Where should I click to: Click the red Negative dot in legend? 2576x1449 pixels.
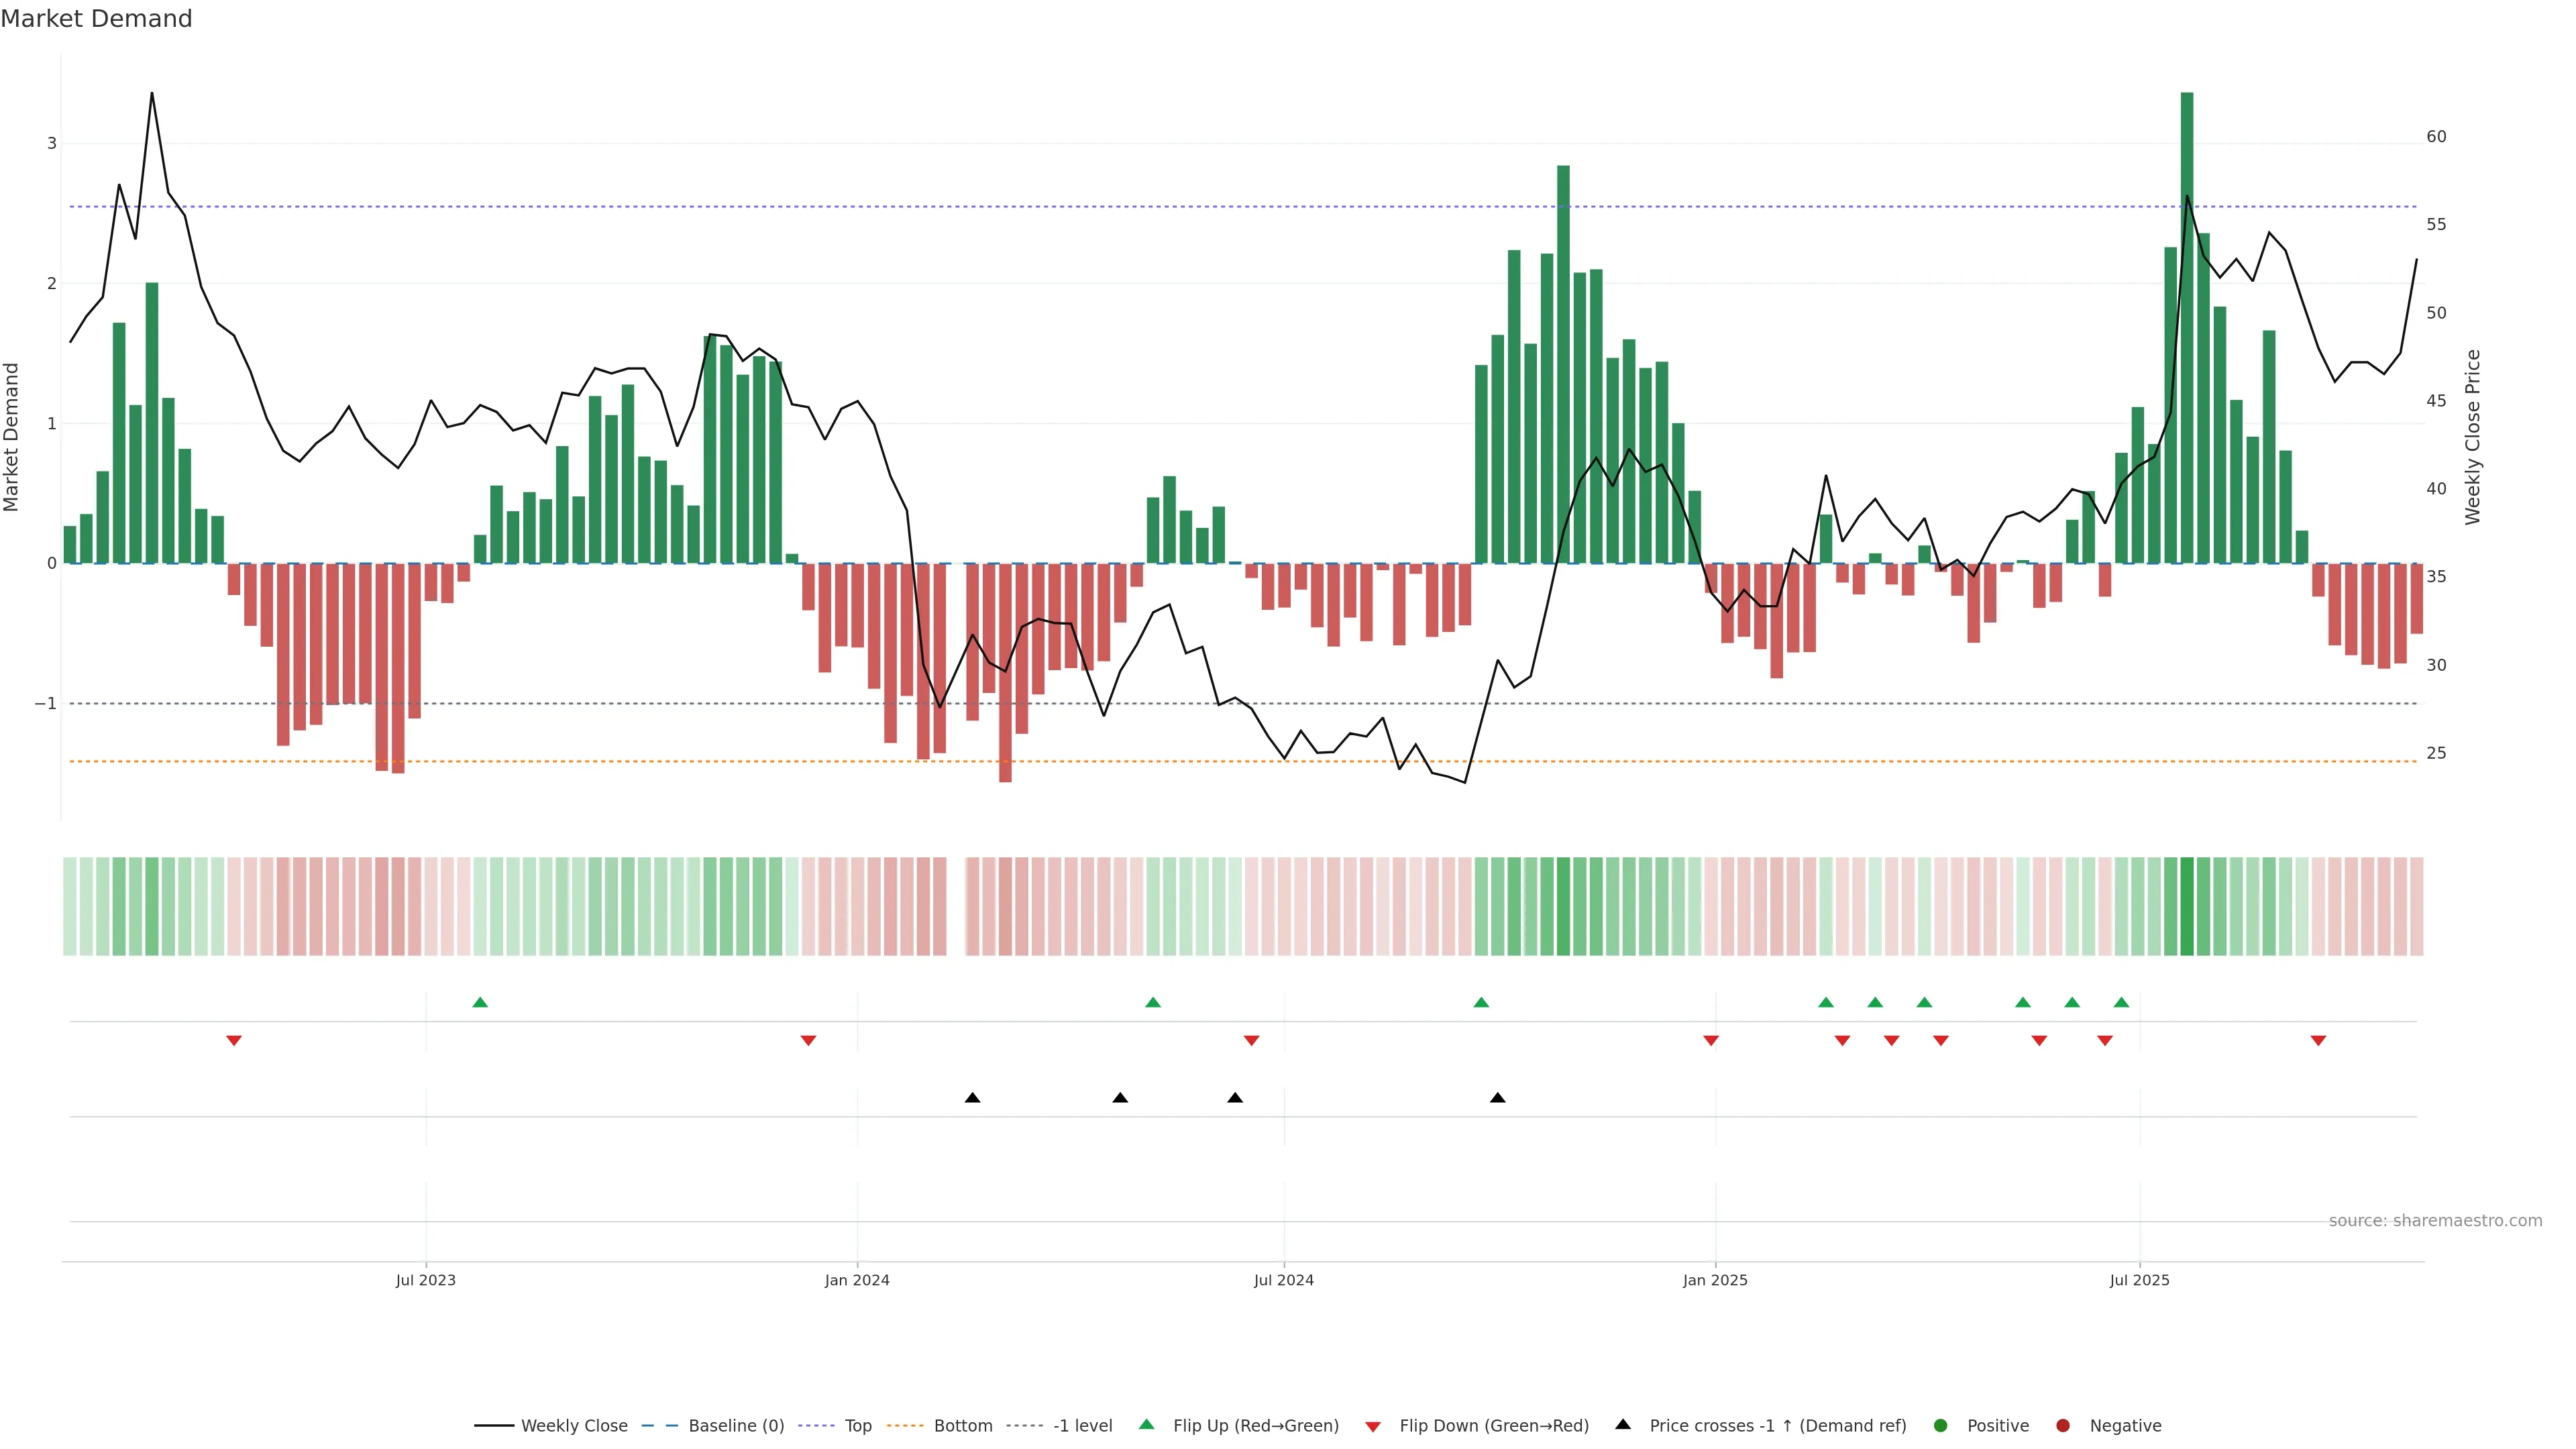point(2063,1426)
